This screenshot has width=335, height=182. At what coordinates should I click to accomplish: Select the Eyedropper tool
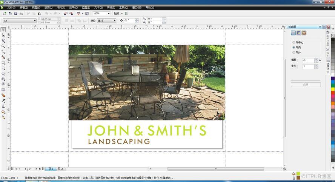[x=3, y=101]
